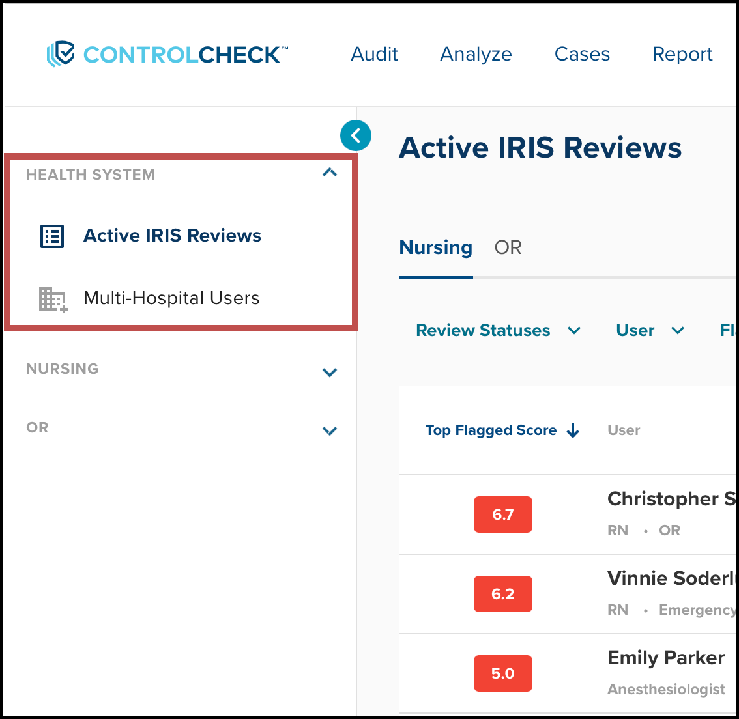739x719 pixels.
Task: Switch to the Nursing tab
Action: pos(435,247)
